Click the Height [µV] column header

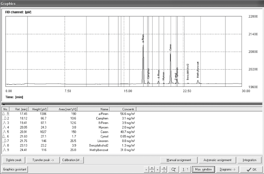coord(38,109)
